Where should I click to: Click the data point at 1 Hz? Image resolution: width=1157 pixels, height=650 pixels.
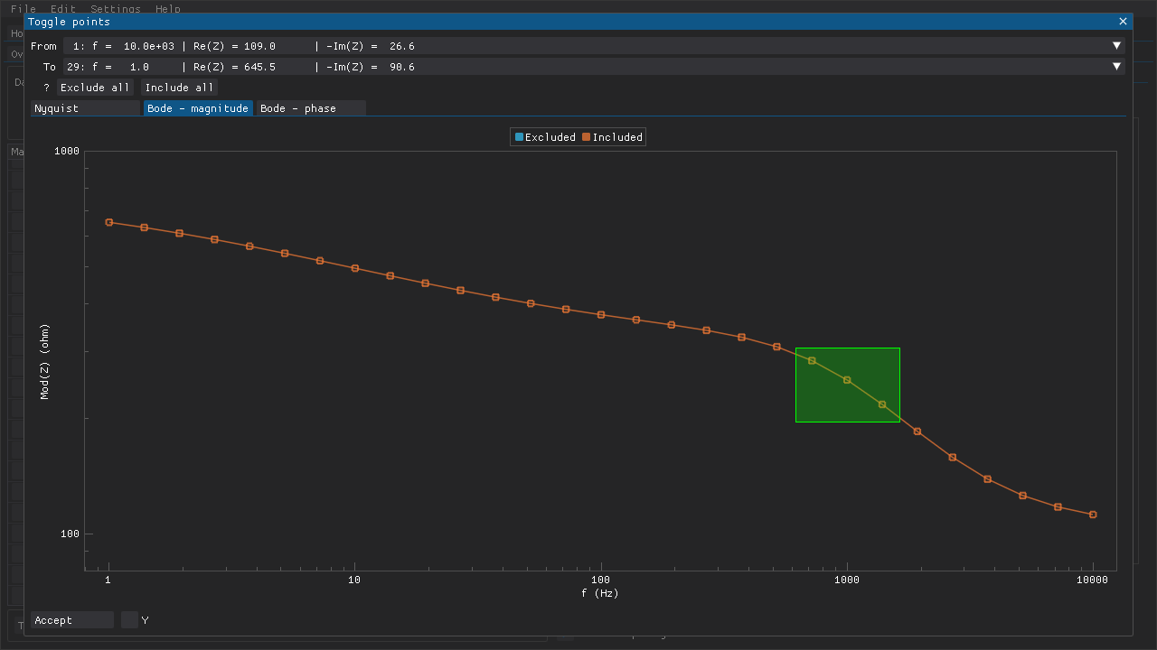click(109, 222)
